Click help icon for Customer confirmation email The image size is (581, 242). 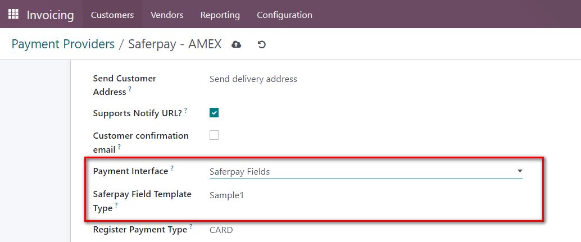[120, 147]
